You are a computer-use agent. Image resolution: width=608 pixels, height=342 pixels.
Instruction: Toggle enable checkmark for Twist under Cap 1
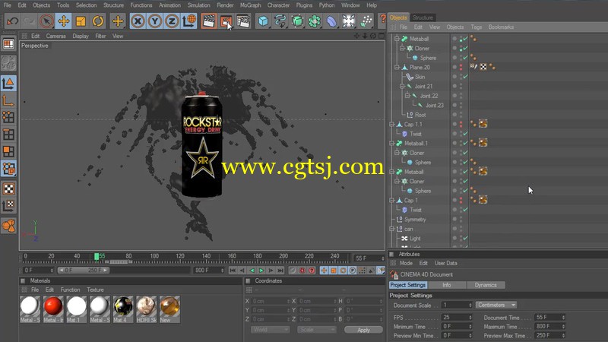point(465,210)
